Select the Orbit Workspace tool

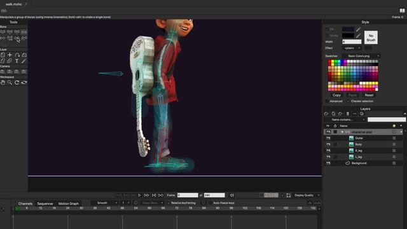pos(24,82)
